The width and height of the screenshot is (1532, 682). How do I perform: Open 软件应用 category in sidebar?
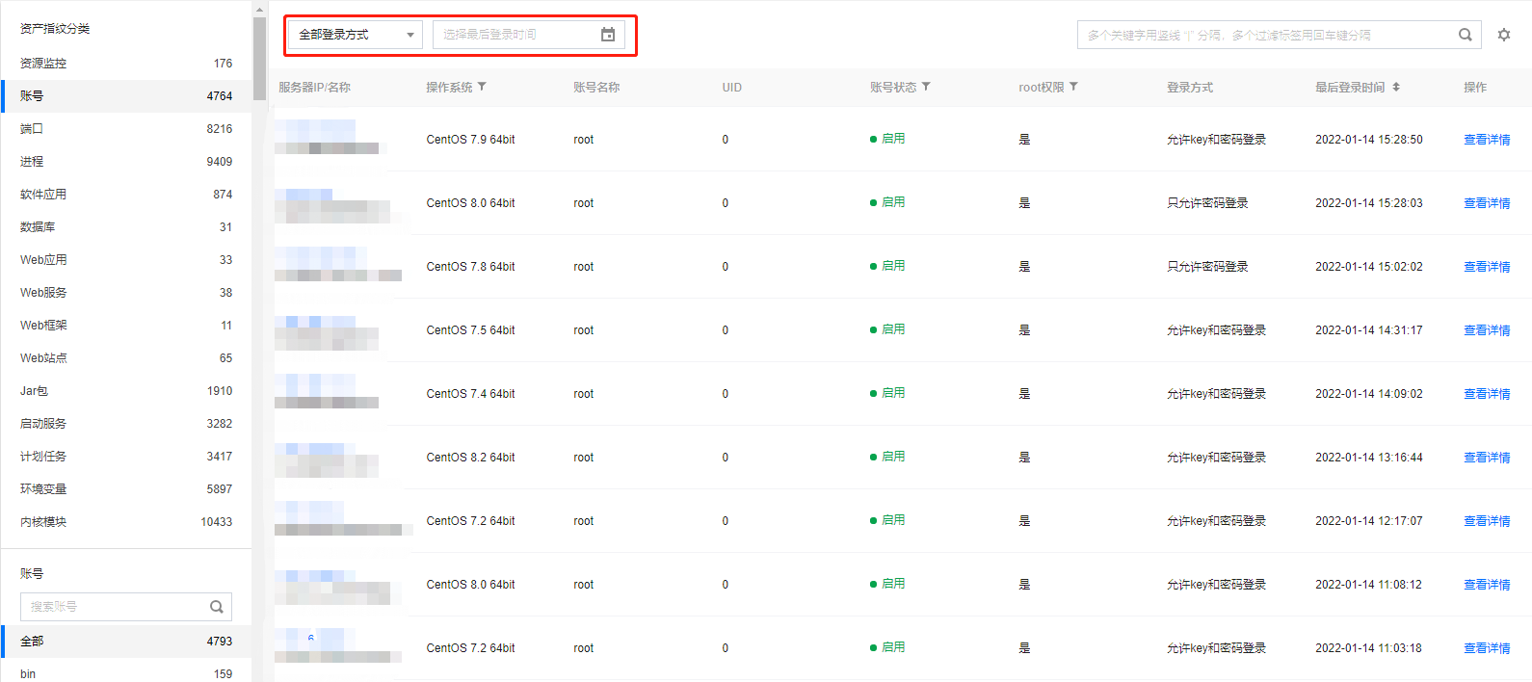[125, 195]
